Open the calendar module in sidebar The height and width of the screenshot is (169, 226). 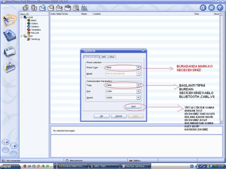[x=10, y=52]
